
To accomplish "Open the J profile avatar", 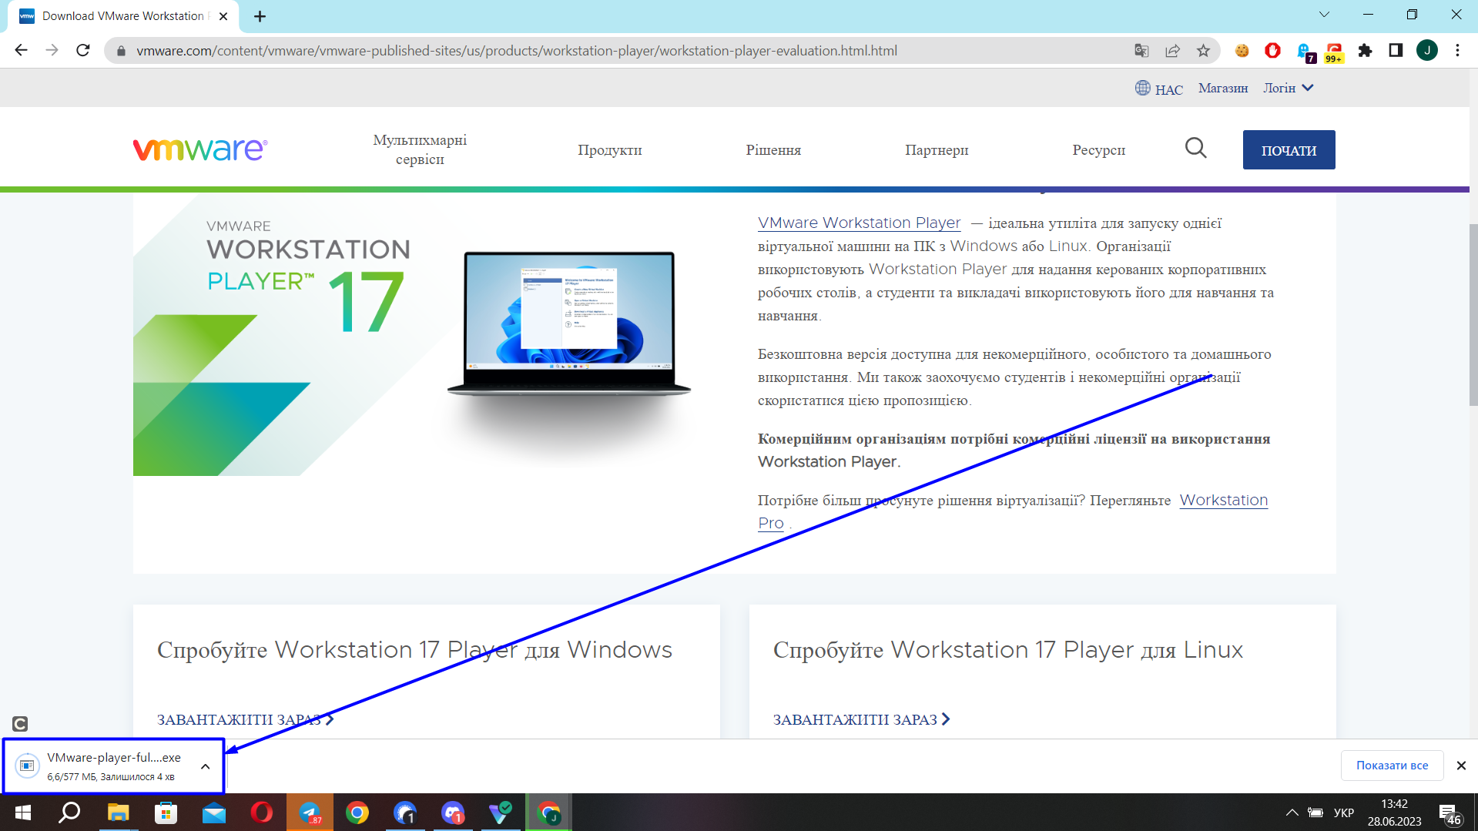I will (1426, 51).
